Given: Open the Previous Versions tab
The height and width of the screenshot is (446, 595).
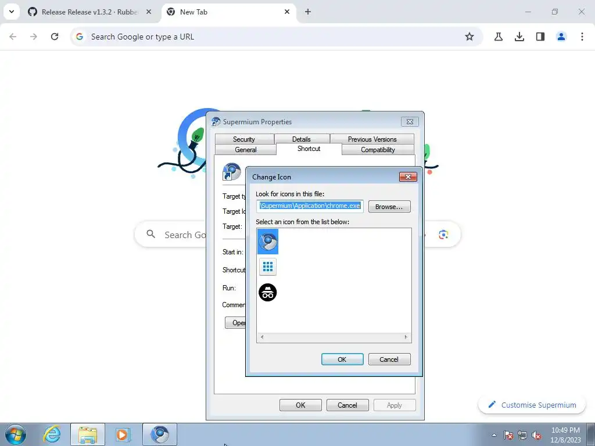Looking at the screenshot, I should pyautogui.click(x=372, y=139).
